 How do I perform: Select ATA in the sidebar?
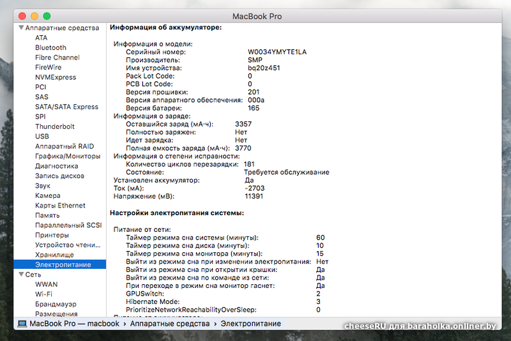click(x=41, y=38)
